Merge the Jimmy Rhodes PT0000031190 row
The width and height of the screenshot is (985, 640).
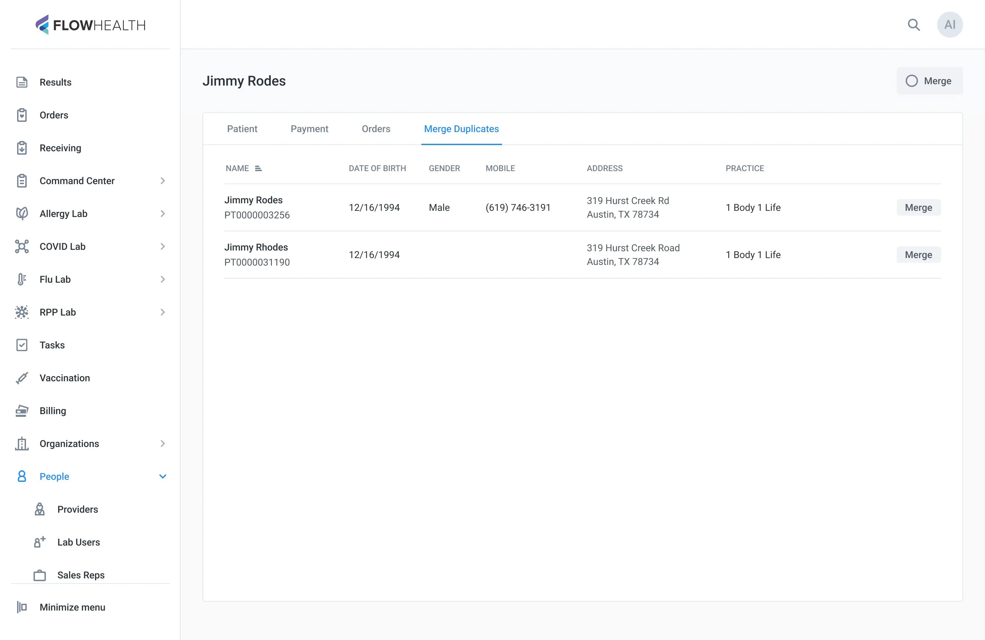(x=918, y=255)
